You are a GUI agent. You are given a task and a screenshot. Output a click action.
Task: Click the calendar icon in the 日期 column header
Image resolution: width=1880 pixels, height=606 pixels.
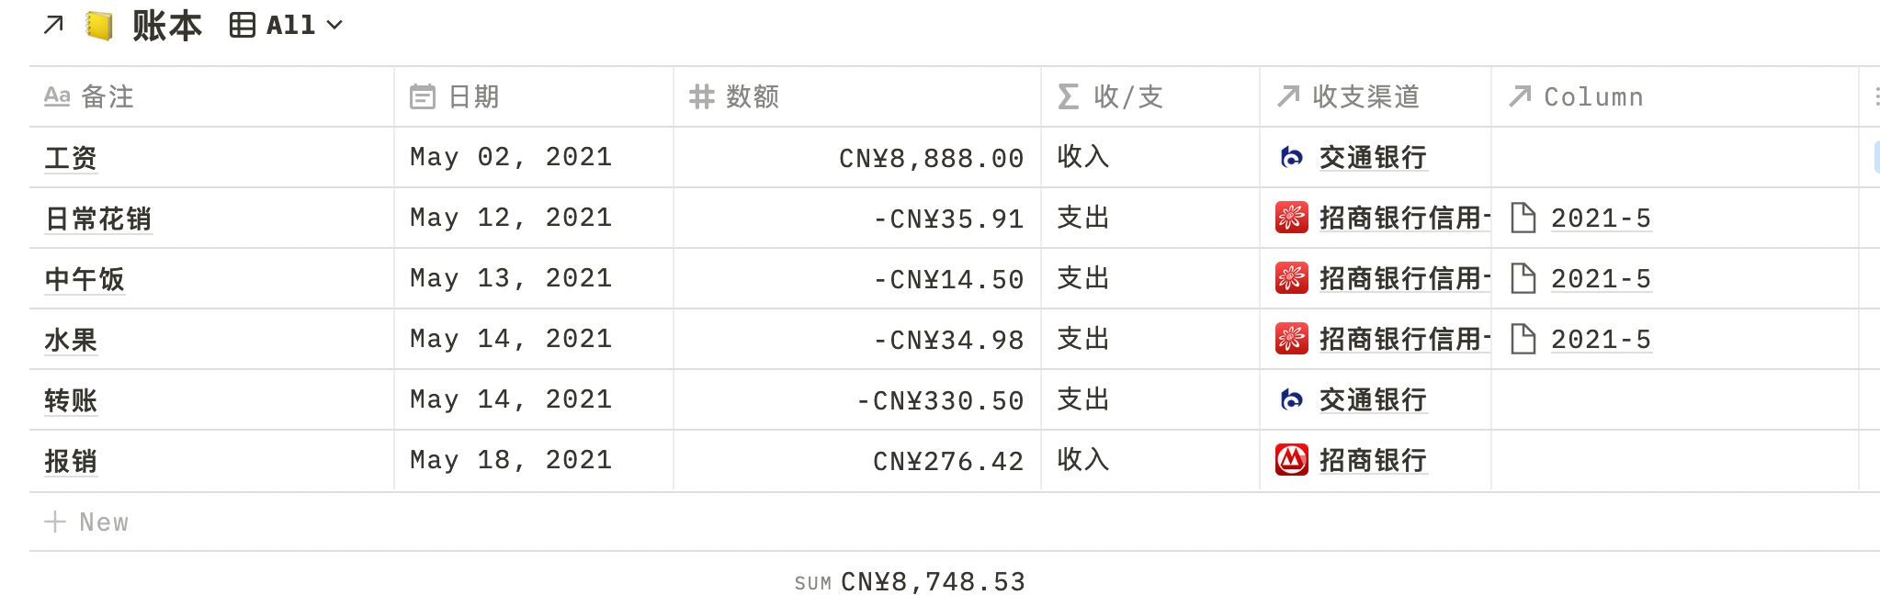pos(422,95)
